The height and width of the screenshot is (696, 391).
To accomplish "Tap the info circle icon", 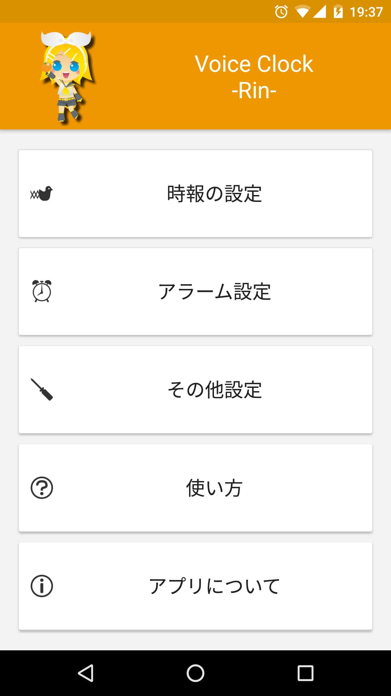I will click(x=42, y=586).
